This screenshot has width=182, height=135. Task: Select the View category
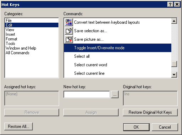point(32,30)
